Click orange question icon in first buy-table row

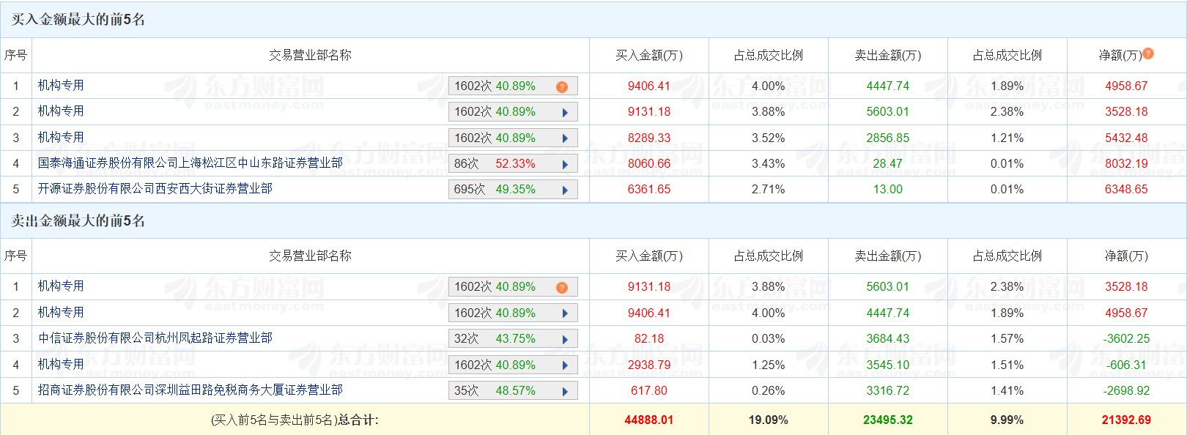(562, 86)
